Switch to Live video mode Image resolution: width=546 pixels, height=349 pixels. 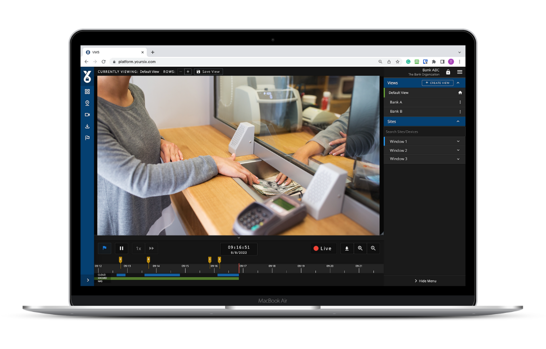[323, 248]
